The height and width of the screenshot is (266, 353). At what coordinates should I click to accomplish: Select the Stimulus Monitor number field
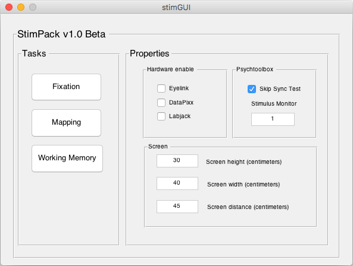coord(273,119)
